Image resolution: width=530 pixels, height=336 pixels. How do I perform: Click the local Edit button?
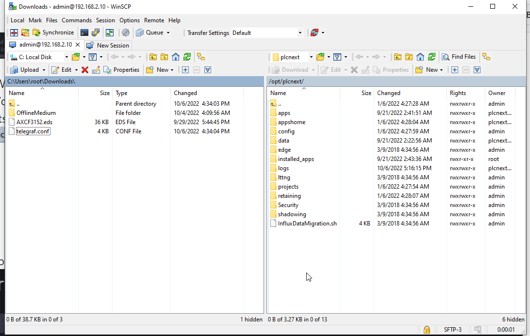coord(61,70)
